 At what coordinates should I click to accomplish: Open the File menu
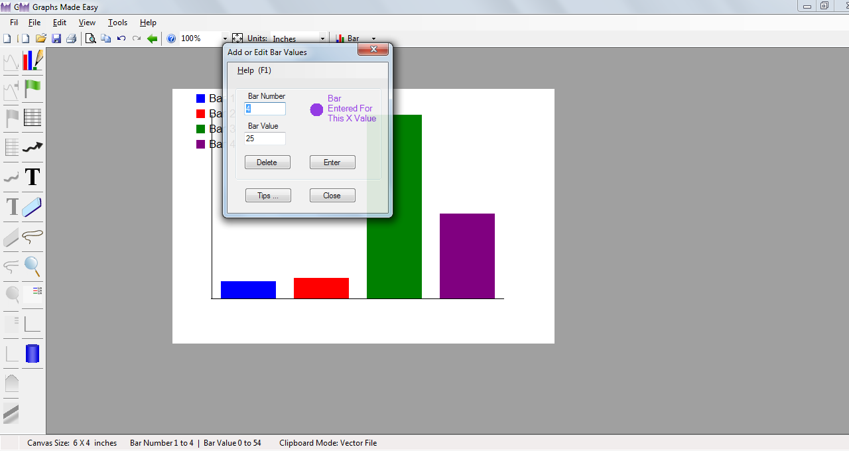tap(34, 23)
